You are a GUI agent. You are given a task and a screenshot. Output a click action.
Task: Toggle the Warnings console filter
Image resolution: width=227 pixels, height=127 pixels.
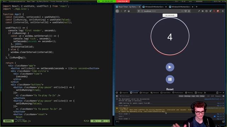[187, 96]
